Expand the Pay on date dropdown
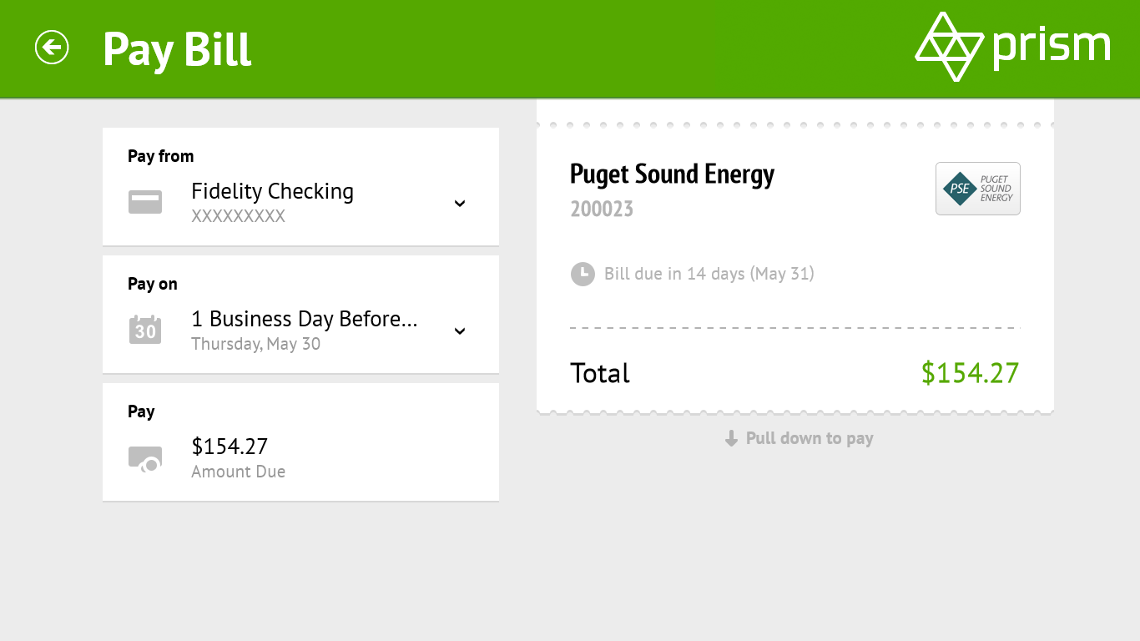The height and width of the screenshot is (641, 1140). click(x=460, y=331)
